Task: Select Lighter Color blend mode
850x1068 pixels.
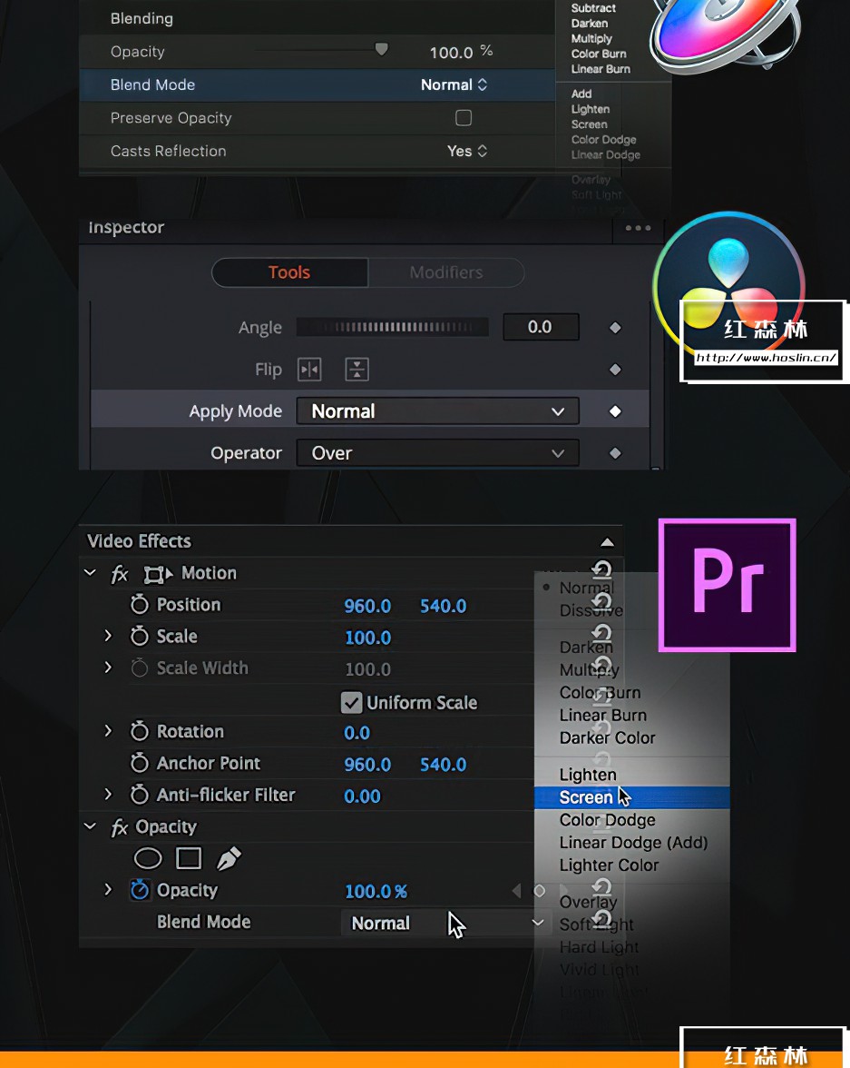Action: pyautogui.click(x=609, y=865)
